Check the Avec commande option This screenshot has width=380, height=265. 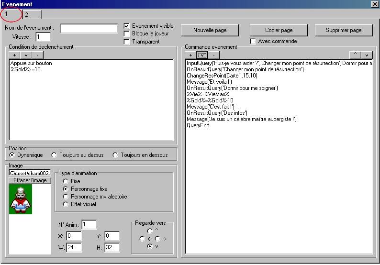coord(253,42)
